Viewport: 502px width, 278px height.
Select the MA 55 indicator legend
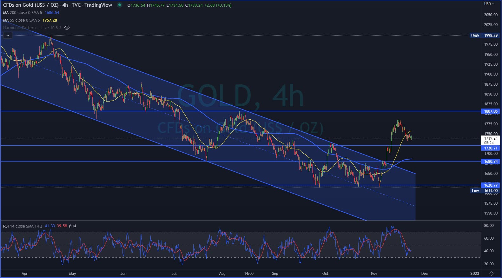[x=21, y=20]
